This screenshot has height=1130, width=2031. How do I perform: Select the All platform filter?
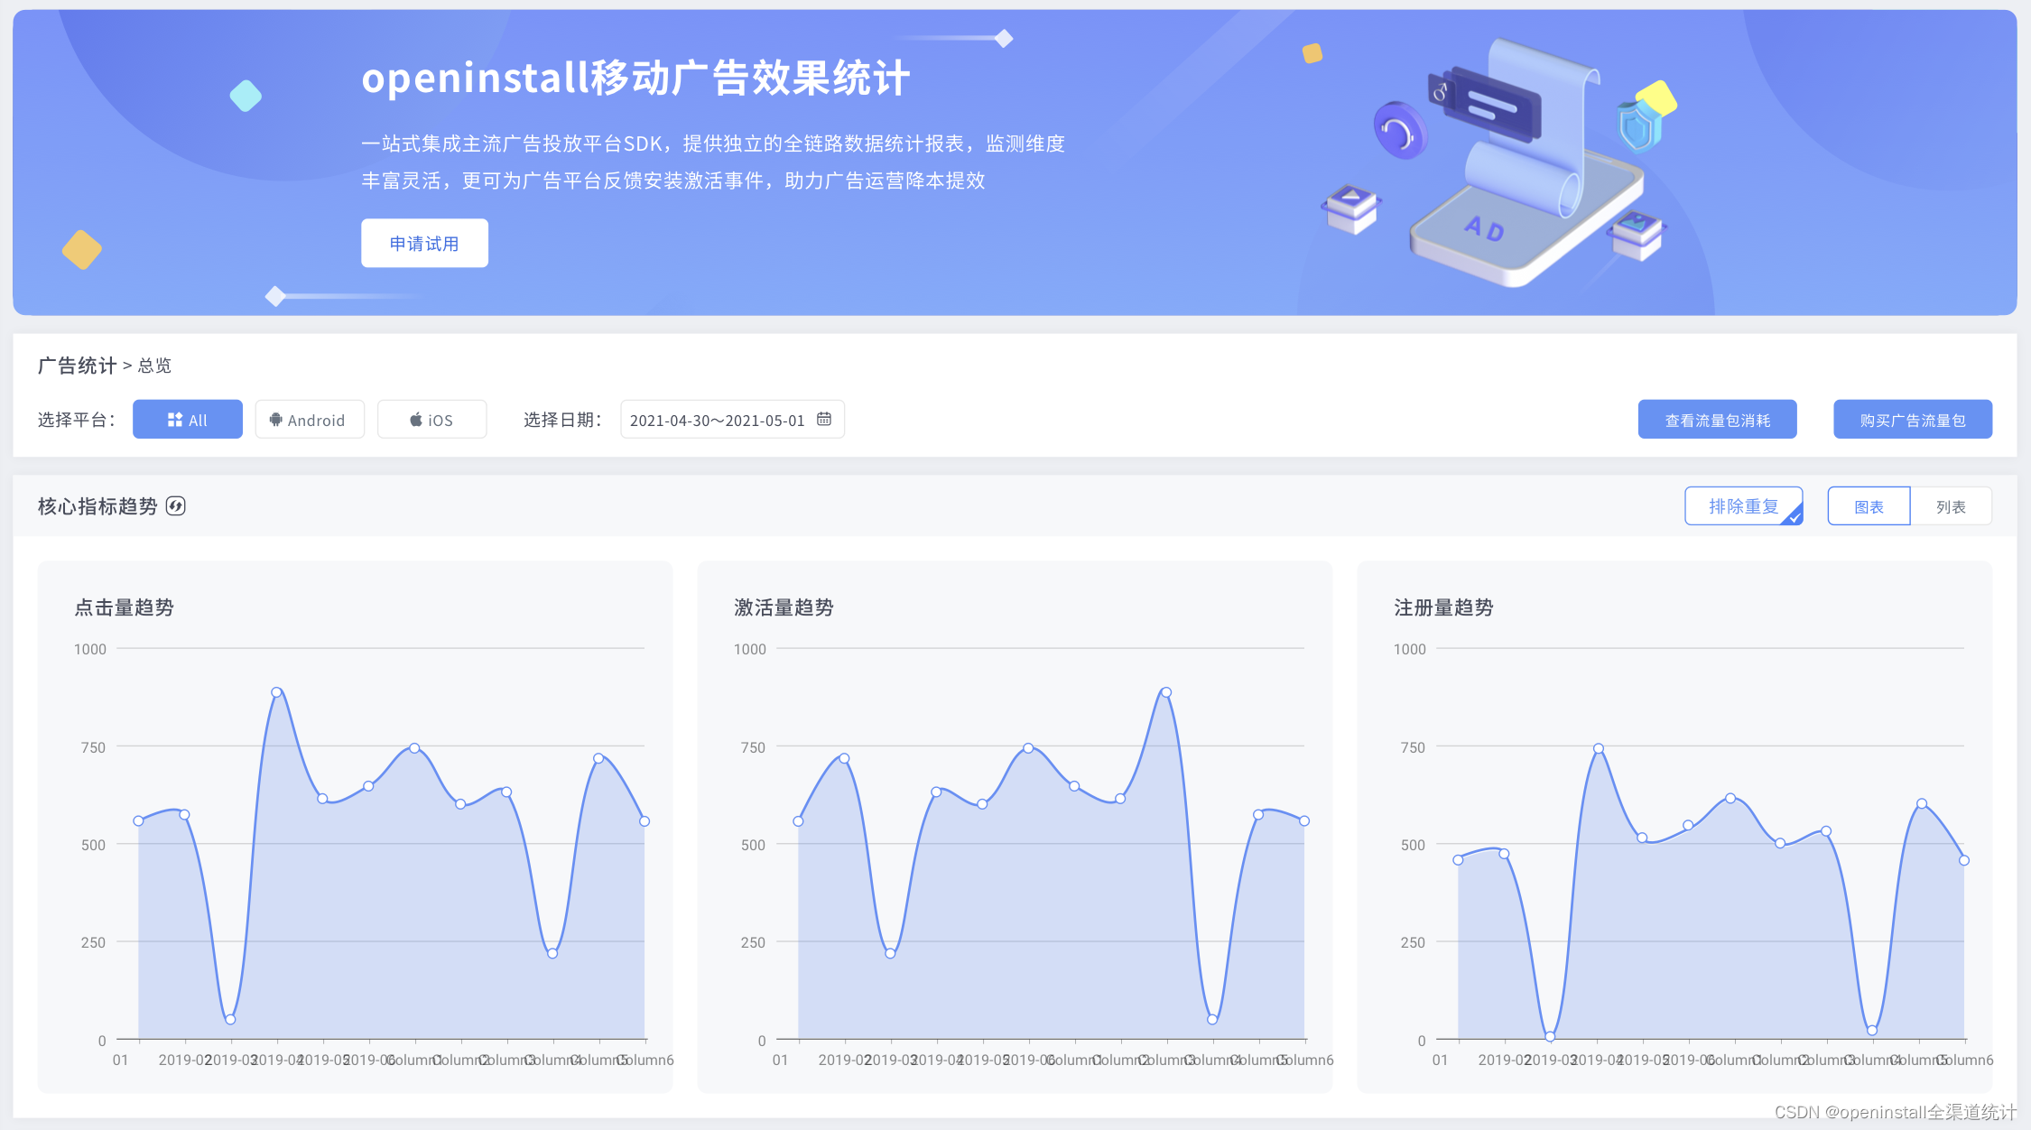(x=188, y=420)
